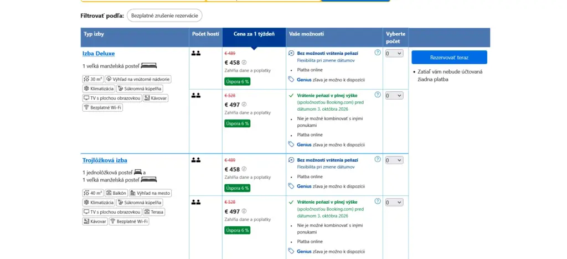
Task: Click the 30 m² room size badge
Action: (x=93, y=79)
